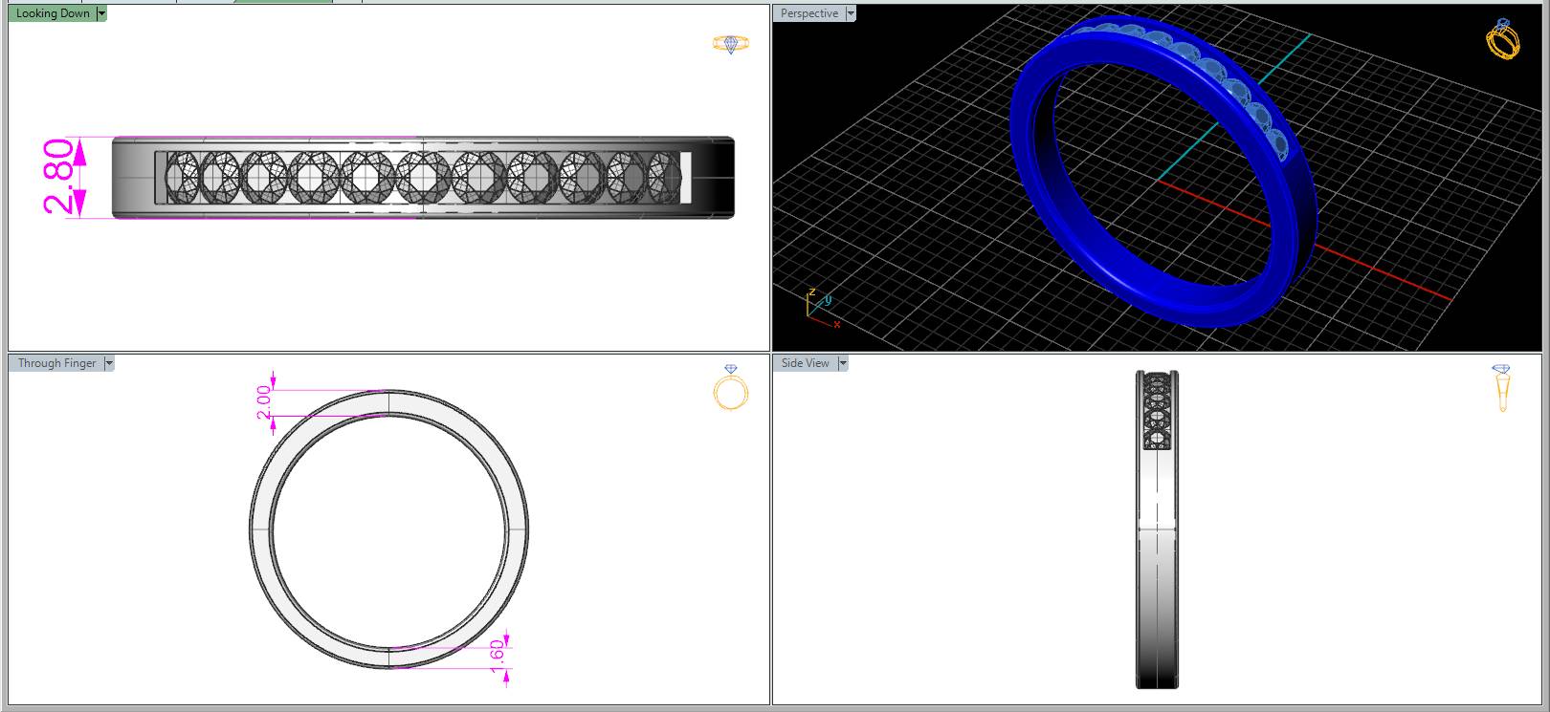Open the Through Finger viewport dropdown arrow
Image resolution: width=1550 pixels, height=712 pixels.
109,363
